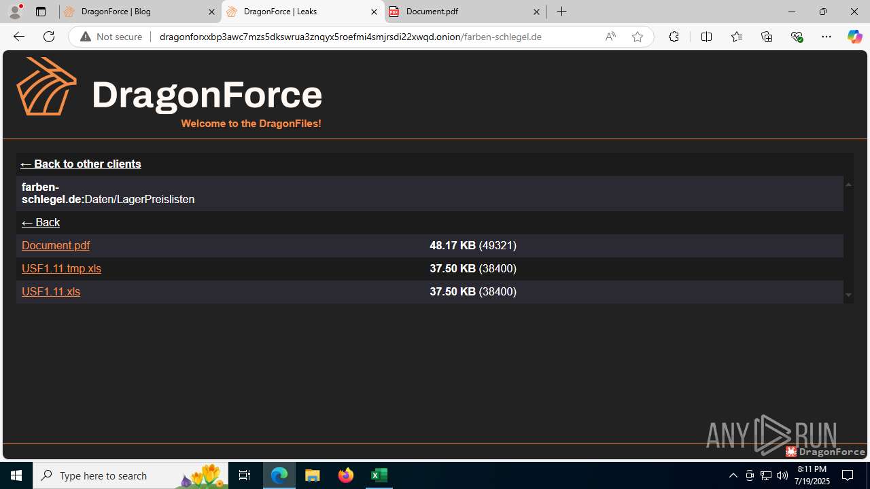Go back using the browser Back arrow

tap(19, 37)
